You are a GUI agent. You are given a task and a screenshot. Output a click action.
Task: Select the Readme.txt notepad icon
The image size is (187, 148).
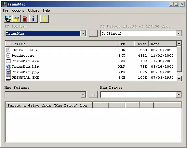point(8,55)
